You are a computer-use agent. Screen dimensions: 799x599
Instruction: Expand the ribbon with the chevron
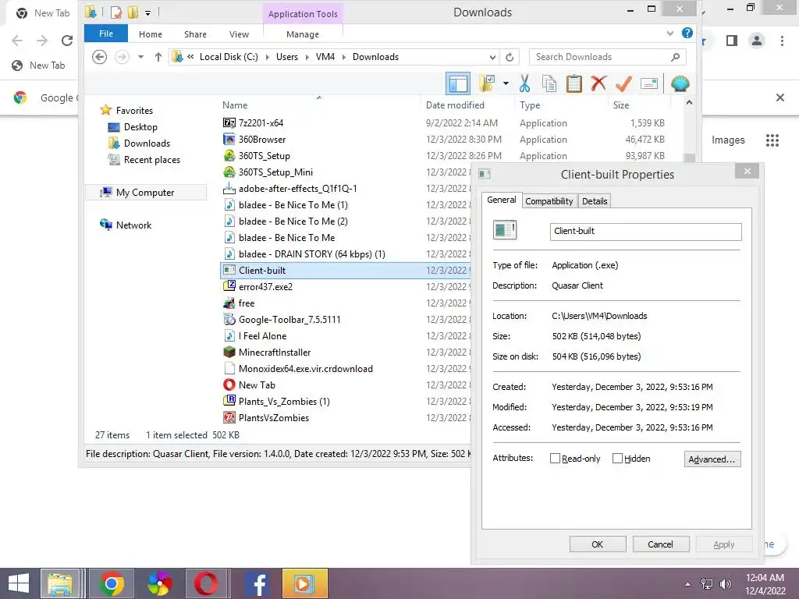[670, 33]
